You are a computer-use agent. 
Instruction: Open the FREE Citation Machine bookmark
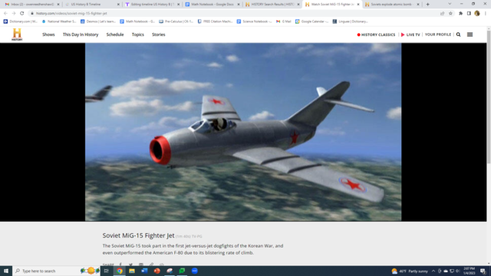(x=215, y=21)
